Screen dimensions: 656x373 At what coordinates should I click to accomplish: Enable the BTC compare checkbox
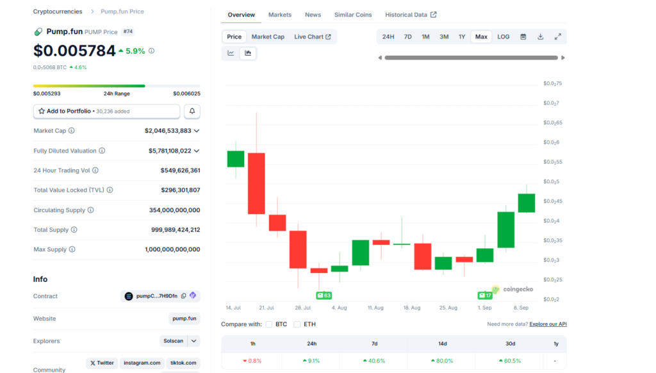coord(268,324)
